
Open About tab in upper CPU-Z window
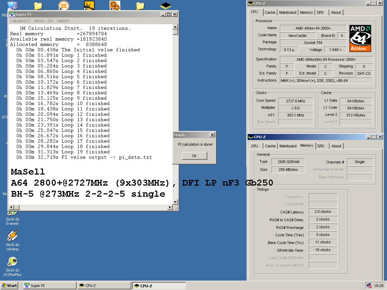pyautogui.click(x=336, y=12)
